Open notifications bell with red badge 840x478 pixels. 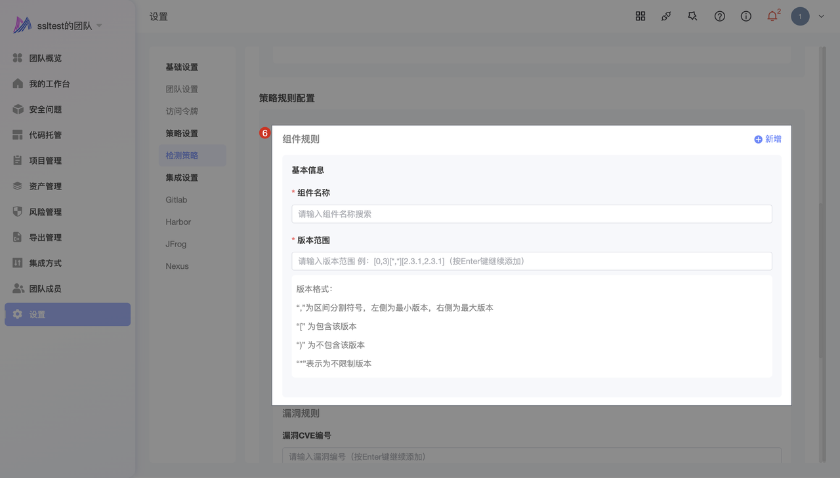pos(772,16)
